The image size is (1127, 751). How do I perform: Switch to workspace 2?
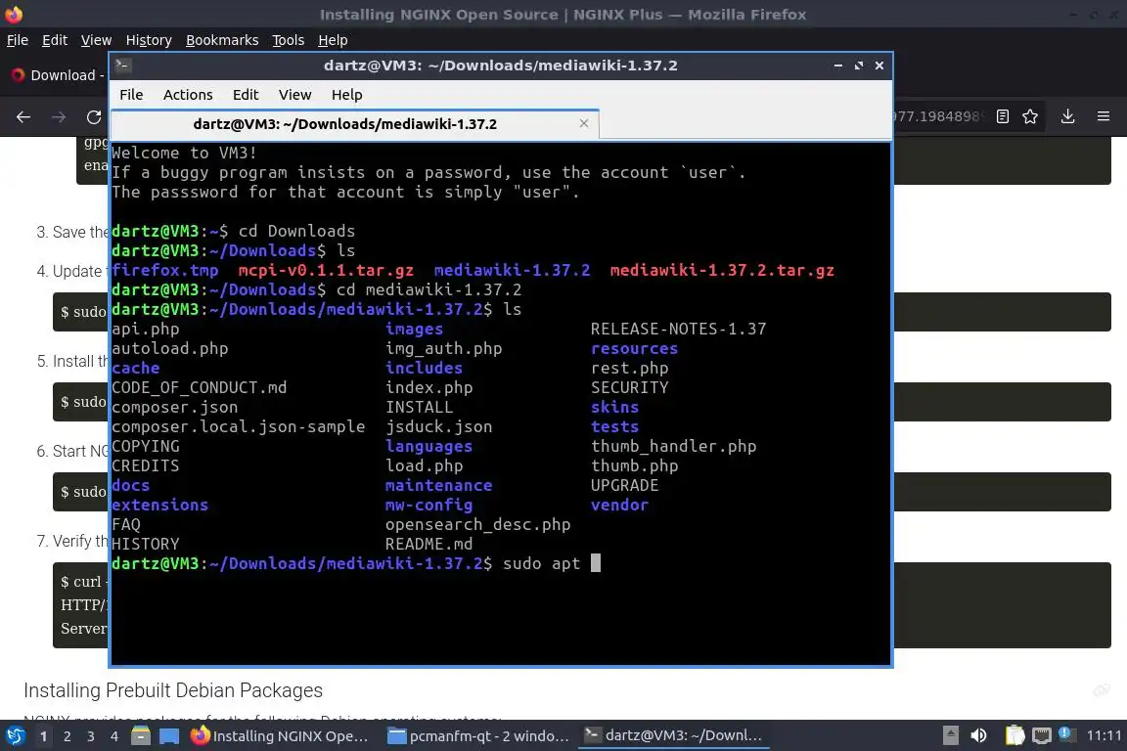[67, 736]
